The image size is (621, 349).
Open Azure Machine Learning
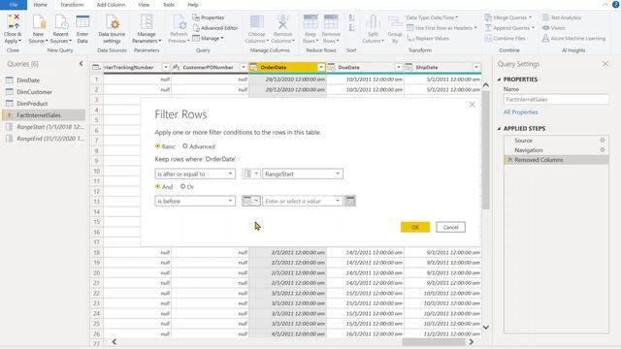point(573,39)
